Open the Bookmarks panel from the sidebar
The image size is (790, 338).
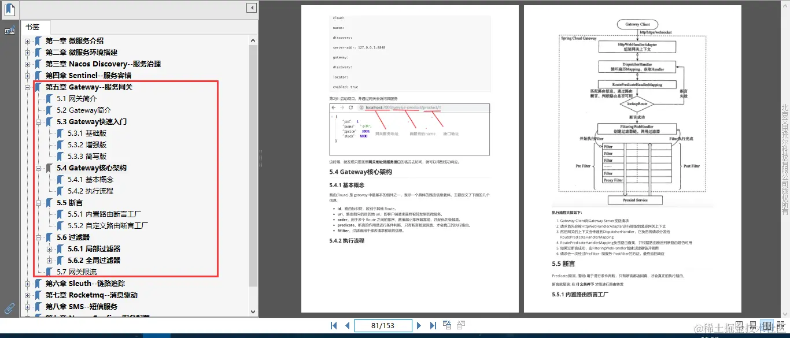[x=10, y=9]
